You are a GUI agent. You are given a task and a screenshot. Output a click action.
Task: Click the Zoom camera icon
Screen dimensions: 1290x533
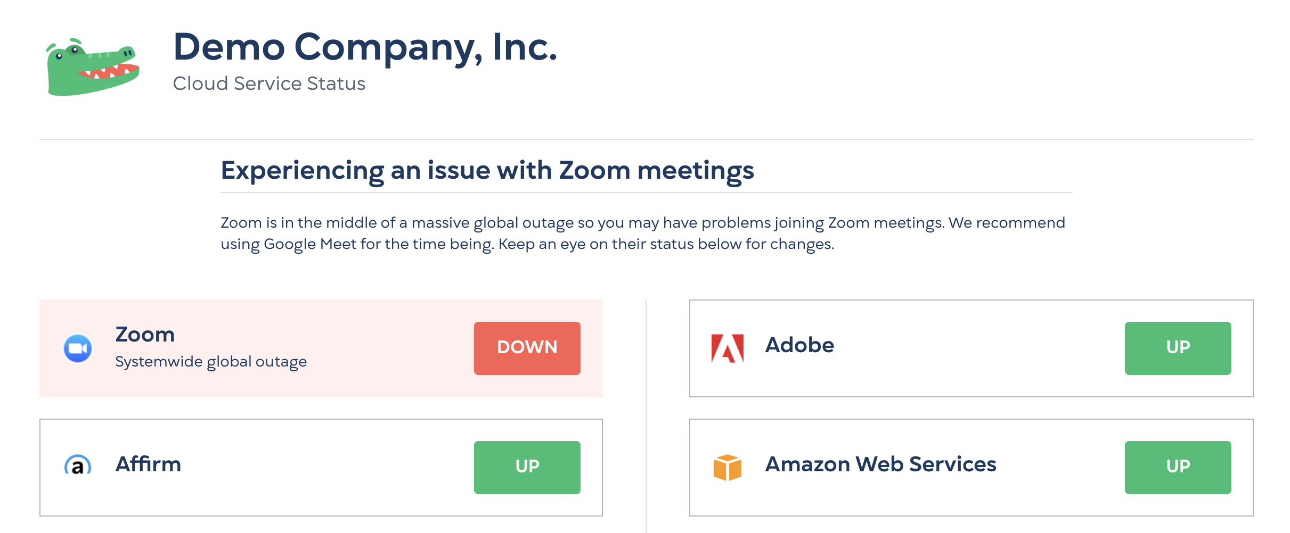[x=78, y=348]
